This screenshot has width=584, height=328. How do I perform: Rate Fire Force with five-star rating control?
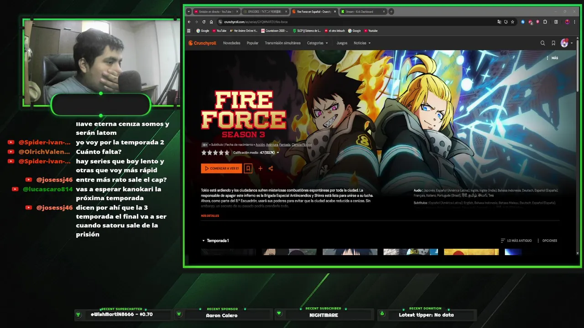point(215,153)
